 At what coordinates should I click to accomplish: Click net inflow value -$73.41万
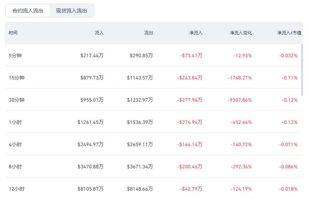[x=191, y=56]
